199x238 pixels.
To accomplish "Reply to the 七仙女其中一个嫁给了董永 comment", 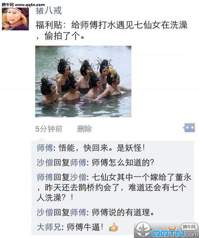I will [114, 187].
